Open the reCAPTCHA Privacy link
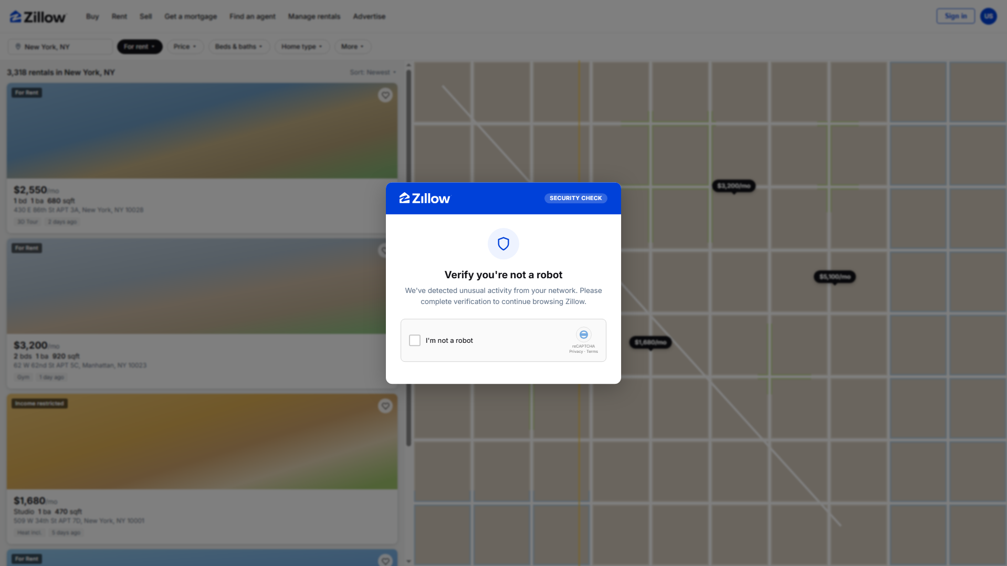Screen dimensions: 1007x566 pos(576,352)
